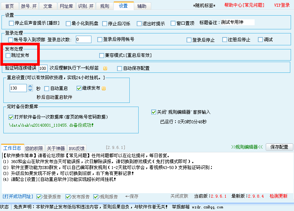Toggle the 规则报告 checkbox

[x=96, y=197]
